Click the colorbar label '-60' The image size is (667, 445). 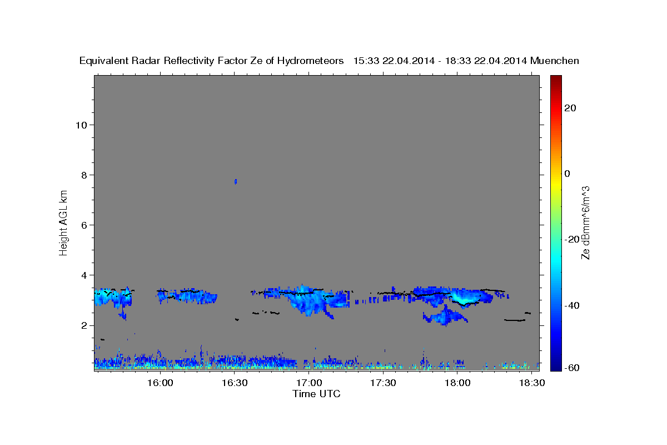[x=572, y=368]
